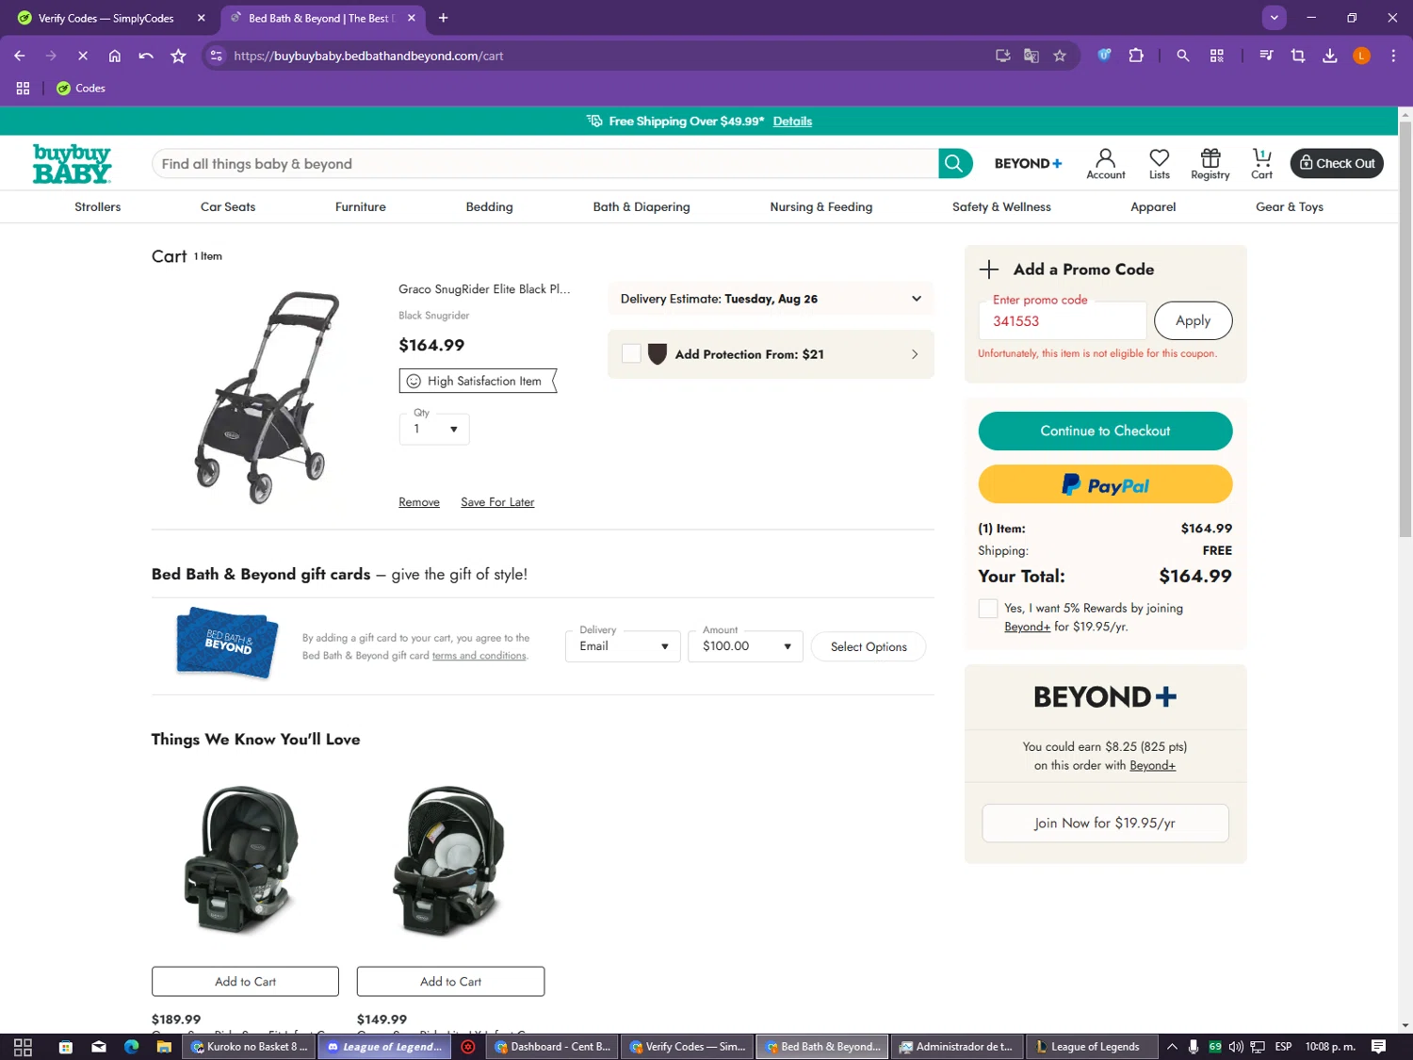Show hidden system tray icons
Image resolution: width=1413 pixels, height=1060 pixels.
[1172, 1047]
